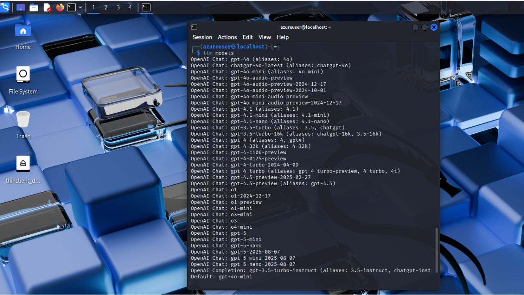Image resolution: width=524 pixels, height=295 pixels.
Task: Open a terminal from the panel launcher
Action: 72,7
